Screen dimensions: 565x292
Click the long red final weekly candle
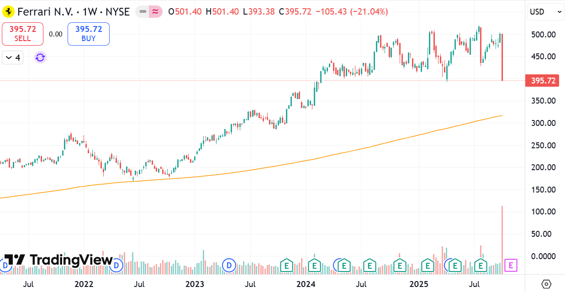(x=502, y=57)
